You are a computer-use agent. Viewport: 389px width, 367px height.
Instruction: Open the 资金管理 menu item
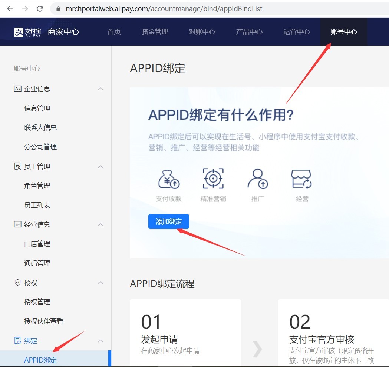[155, 31]
